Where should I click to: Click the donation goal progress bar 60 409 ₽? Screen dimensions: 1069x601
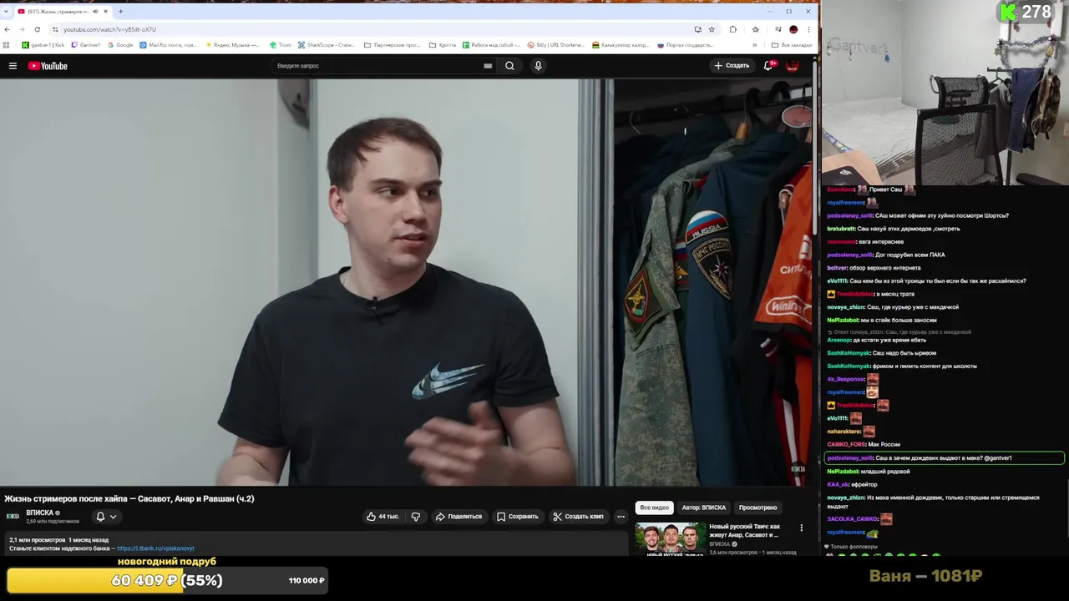pos(167,580)
